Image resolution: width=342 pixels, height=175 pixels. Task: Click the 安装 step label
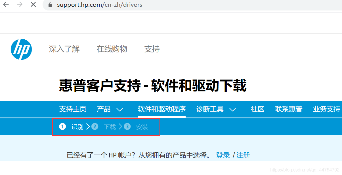pyautogui.click(x=142, y=127)
